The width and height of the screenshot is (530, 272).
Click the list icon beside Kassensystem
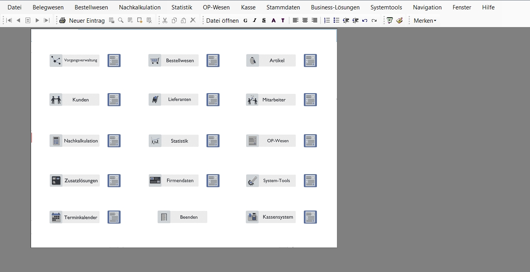(x=310, y=217)
